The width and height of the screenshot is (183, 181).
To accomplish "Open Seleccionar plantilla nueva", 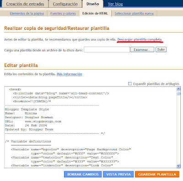I will pos(134,13).
